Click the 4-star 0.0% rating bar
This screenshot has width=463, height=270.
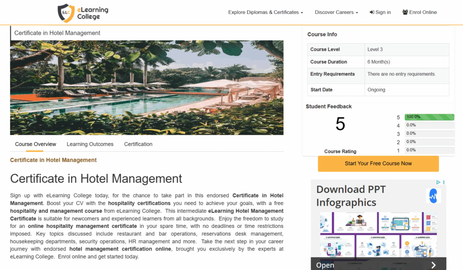point(430,125)
